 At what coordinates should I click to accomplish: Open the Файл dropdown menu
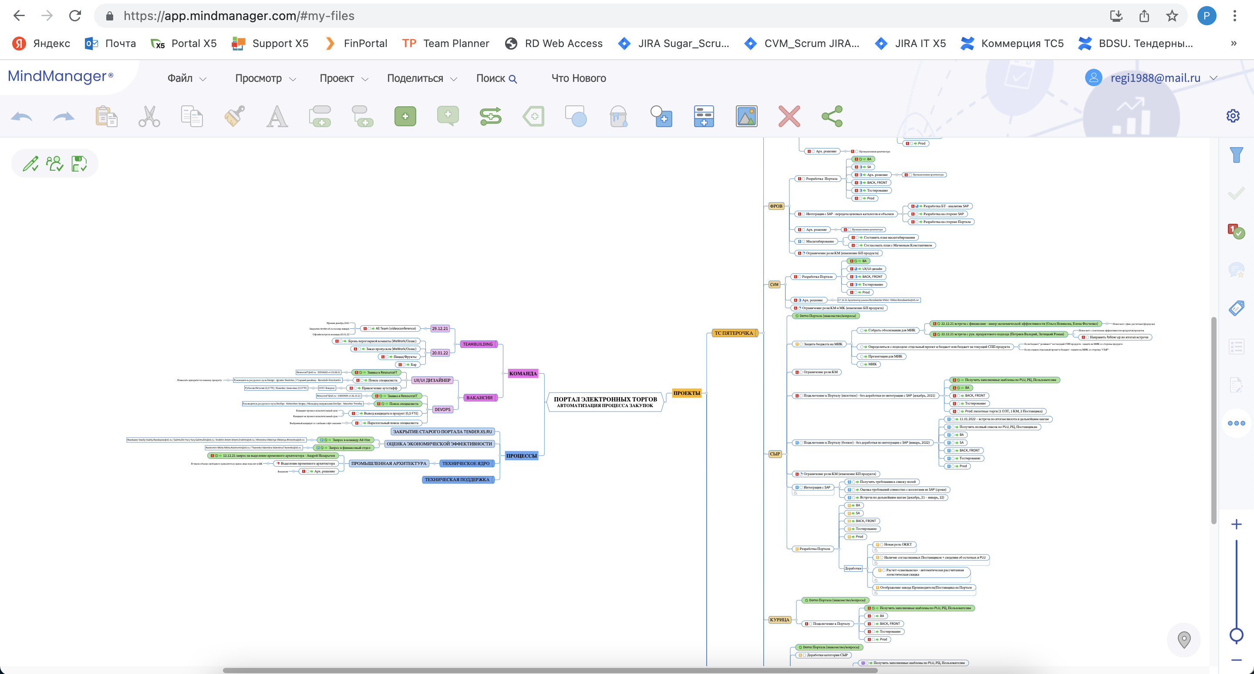186,78
